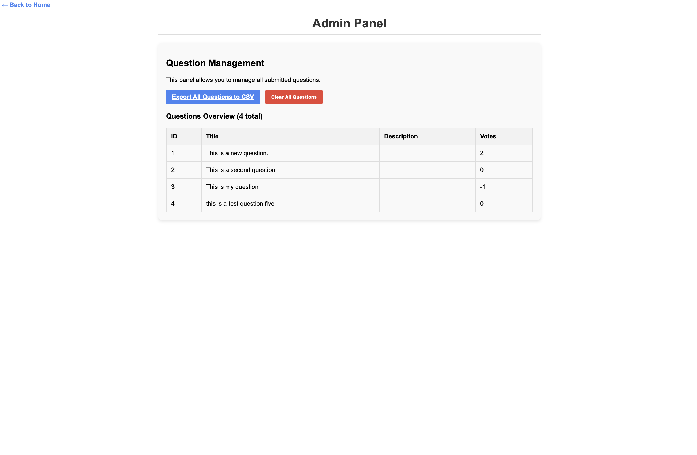
Task: Select the ID column header
Action: click(184, 136)
